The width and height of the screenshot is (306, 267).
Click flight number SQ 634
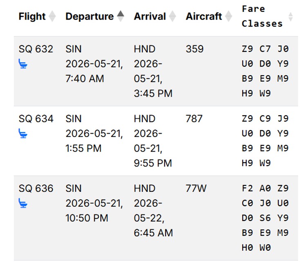coord(36,119)
